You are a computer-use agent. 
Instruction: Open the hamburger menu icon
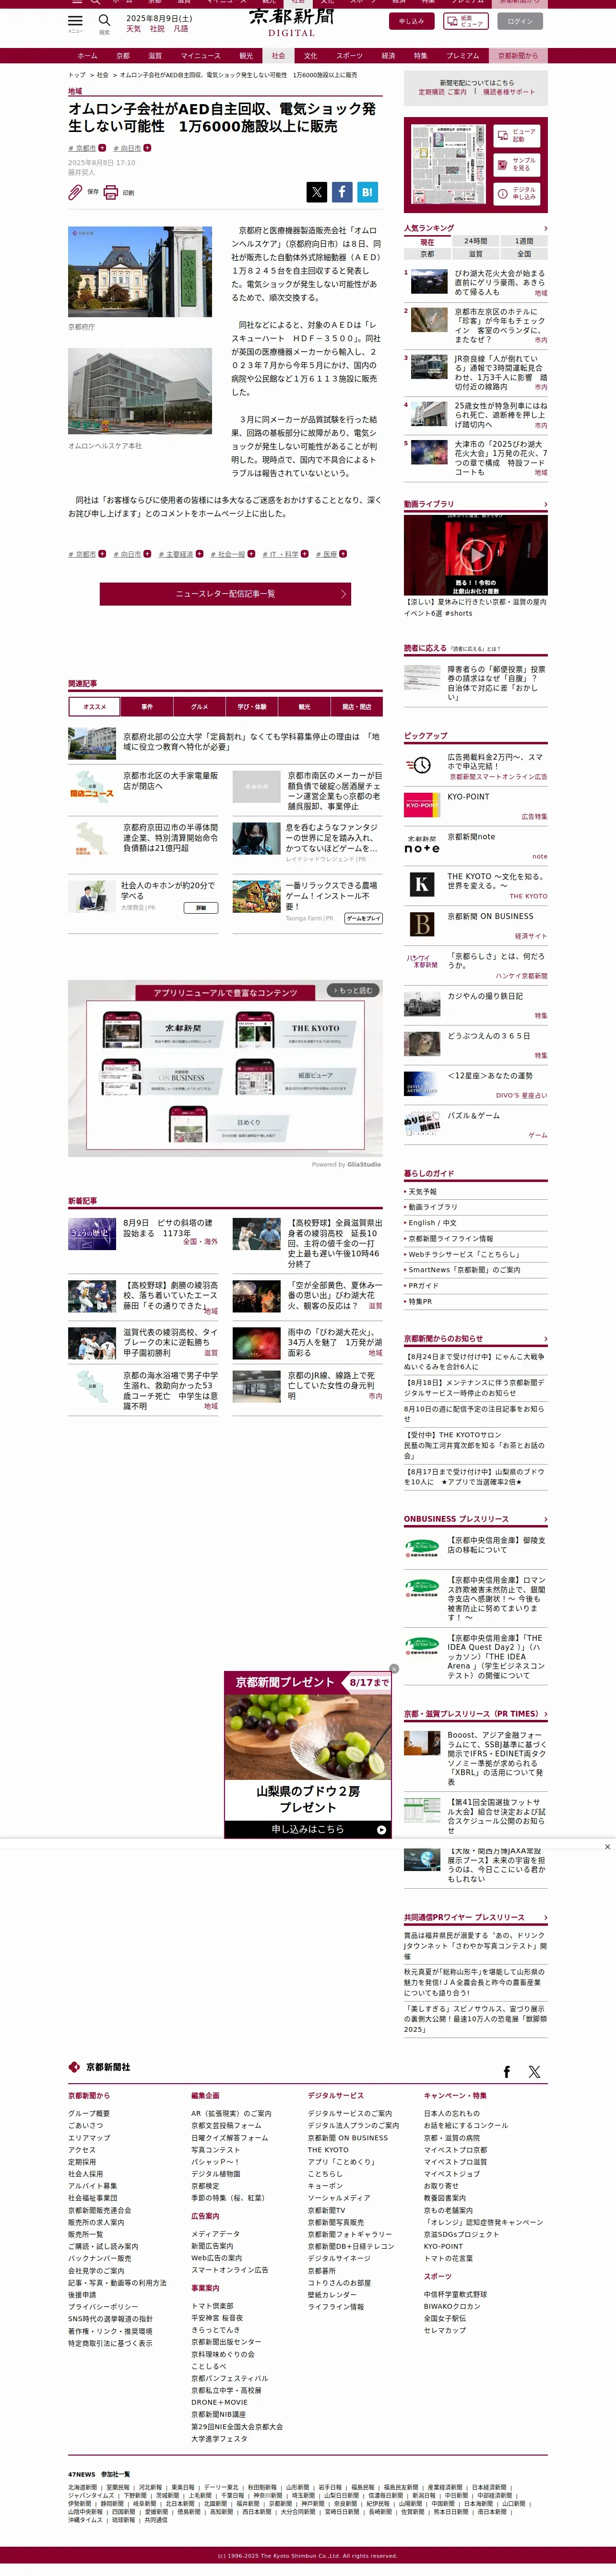click(x=75, y=20)
